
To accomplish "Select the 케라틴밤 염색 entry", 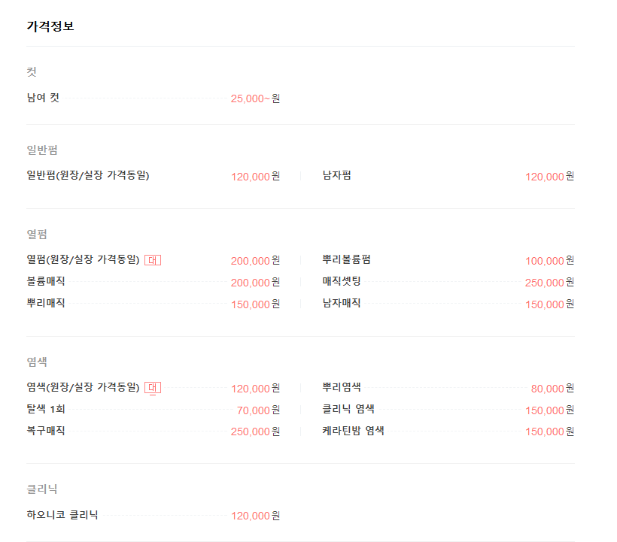I will pyautogui.click(x=353, y=431).
